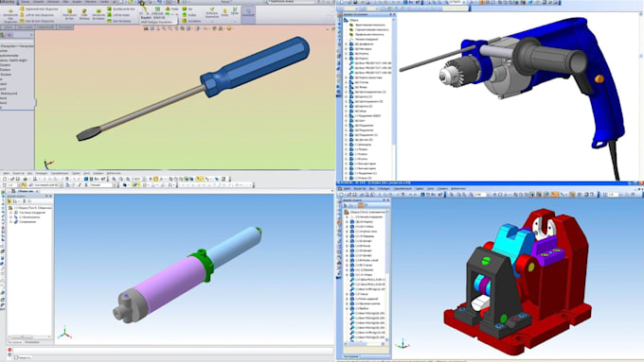Choose Sınır ile Katı Oluşturma in the ribbon

coord(37,21)
